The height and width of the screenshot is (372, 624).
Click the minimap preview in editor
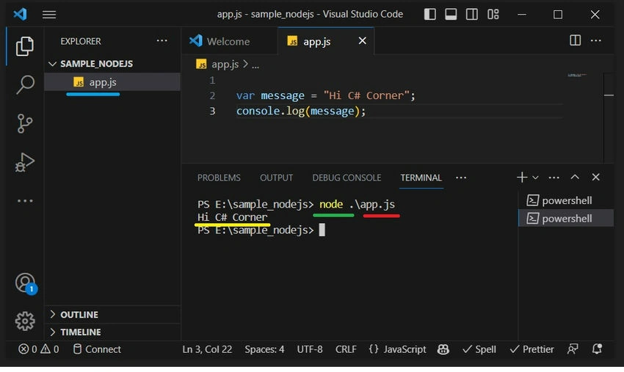(577, 75)
